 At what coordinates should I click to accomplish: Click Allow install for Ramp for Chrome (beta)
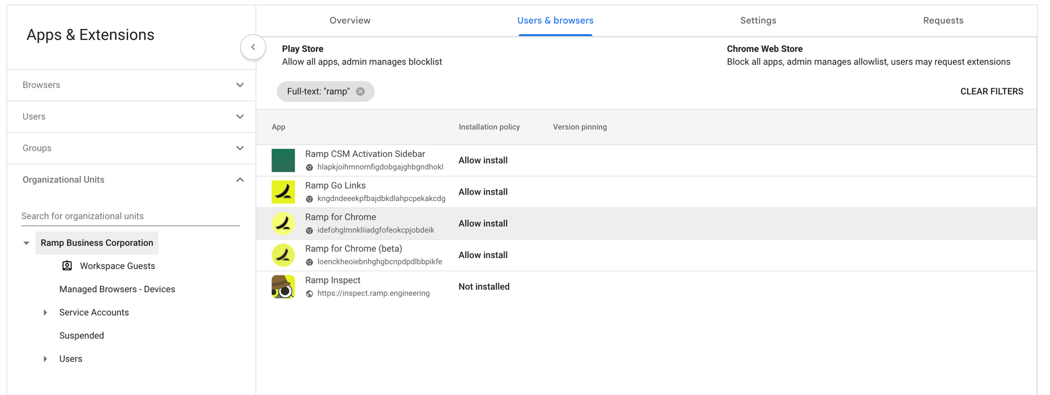pos(483,255)
